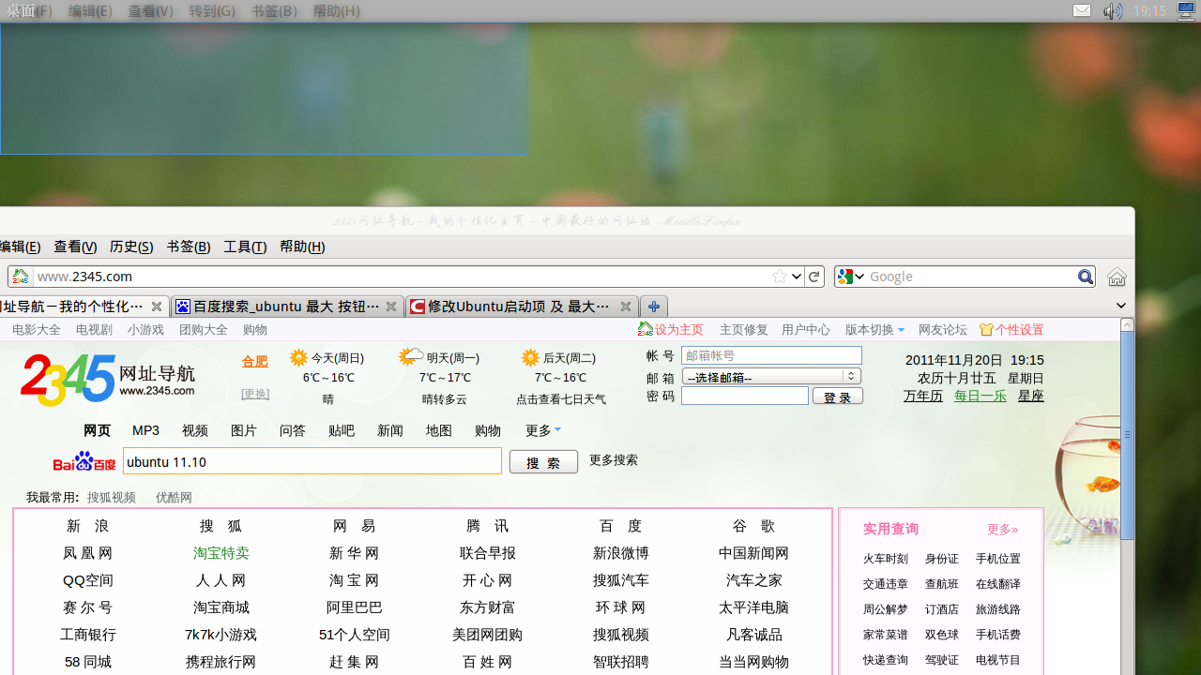Open the 新浪微博 link
Screen dimensions: 1201x675
[x=621, y=553]
